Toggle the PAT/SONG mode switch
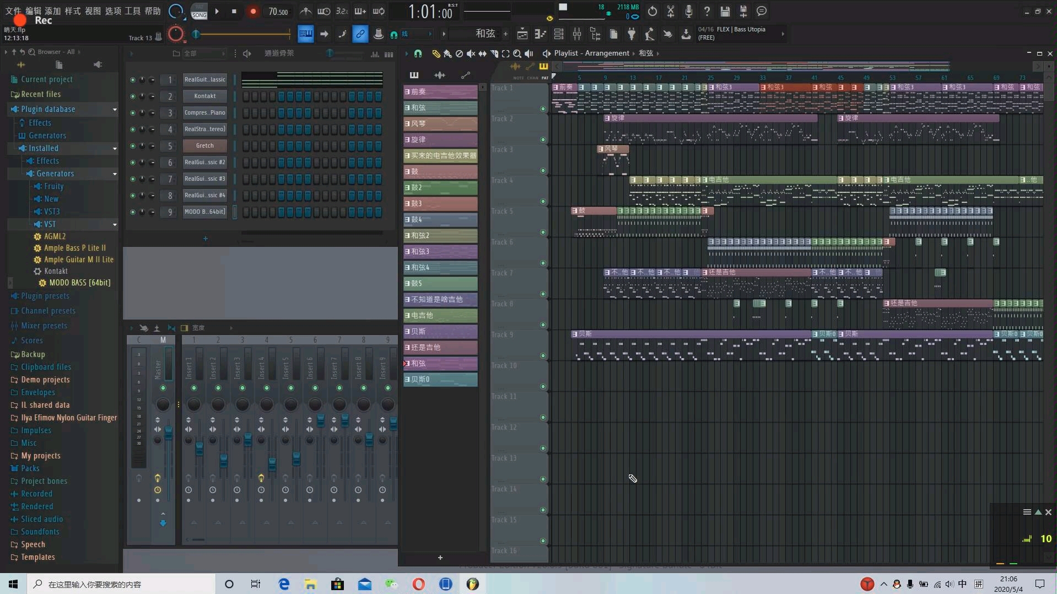Image resolution: width=1057 pixels, height=594 pixels. [199, 11]
